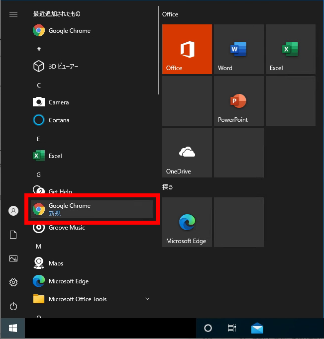Open the Mail app on taskbar
The height and width of the screenshot is (339, 324).
click(257, 328)
